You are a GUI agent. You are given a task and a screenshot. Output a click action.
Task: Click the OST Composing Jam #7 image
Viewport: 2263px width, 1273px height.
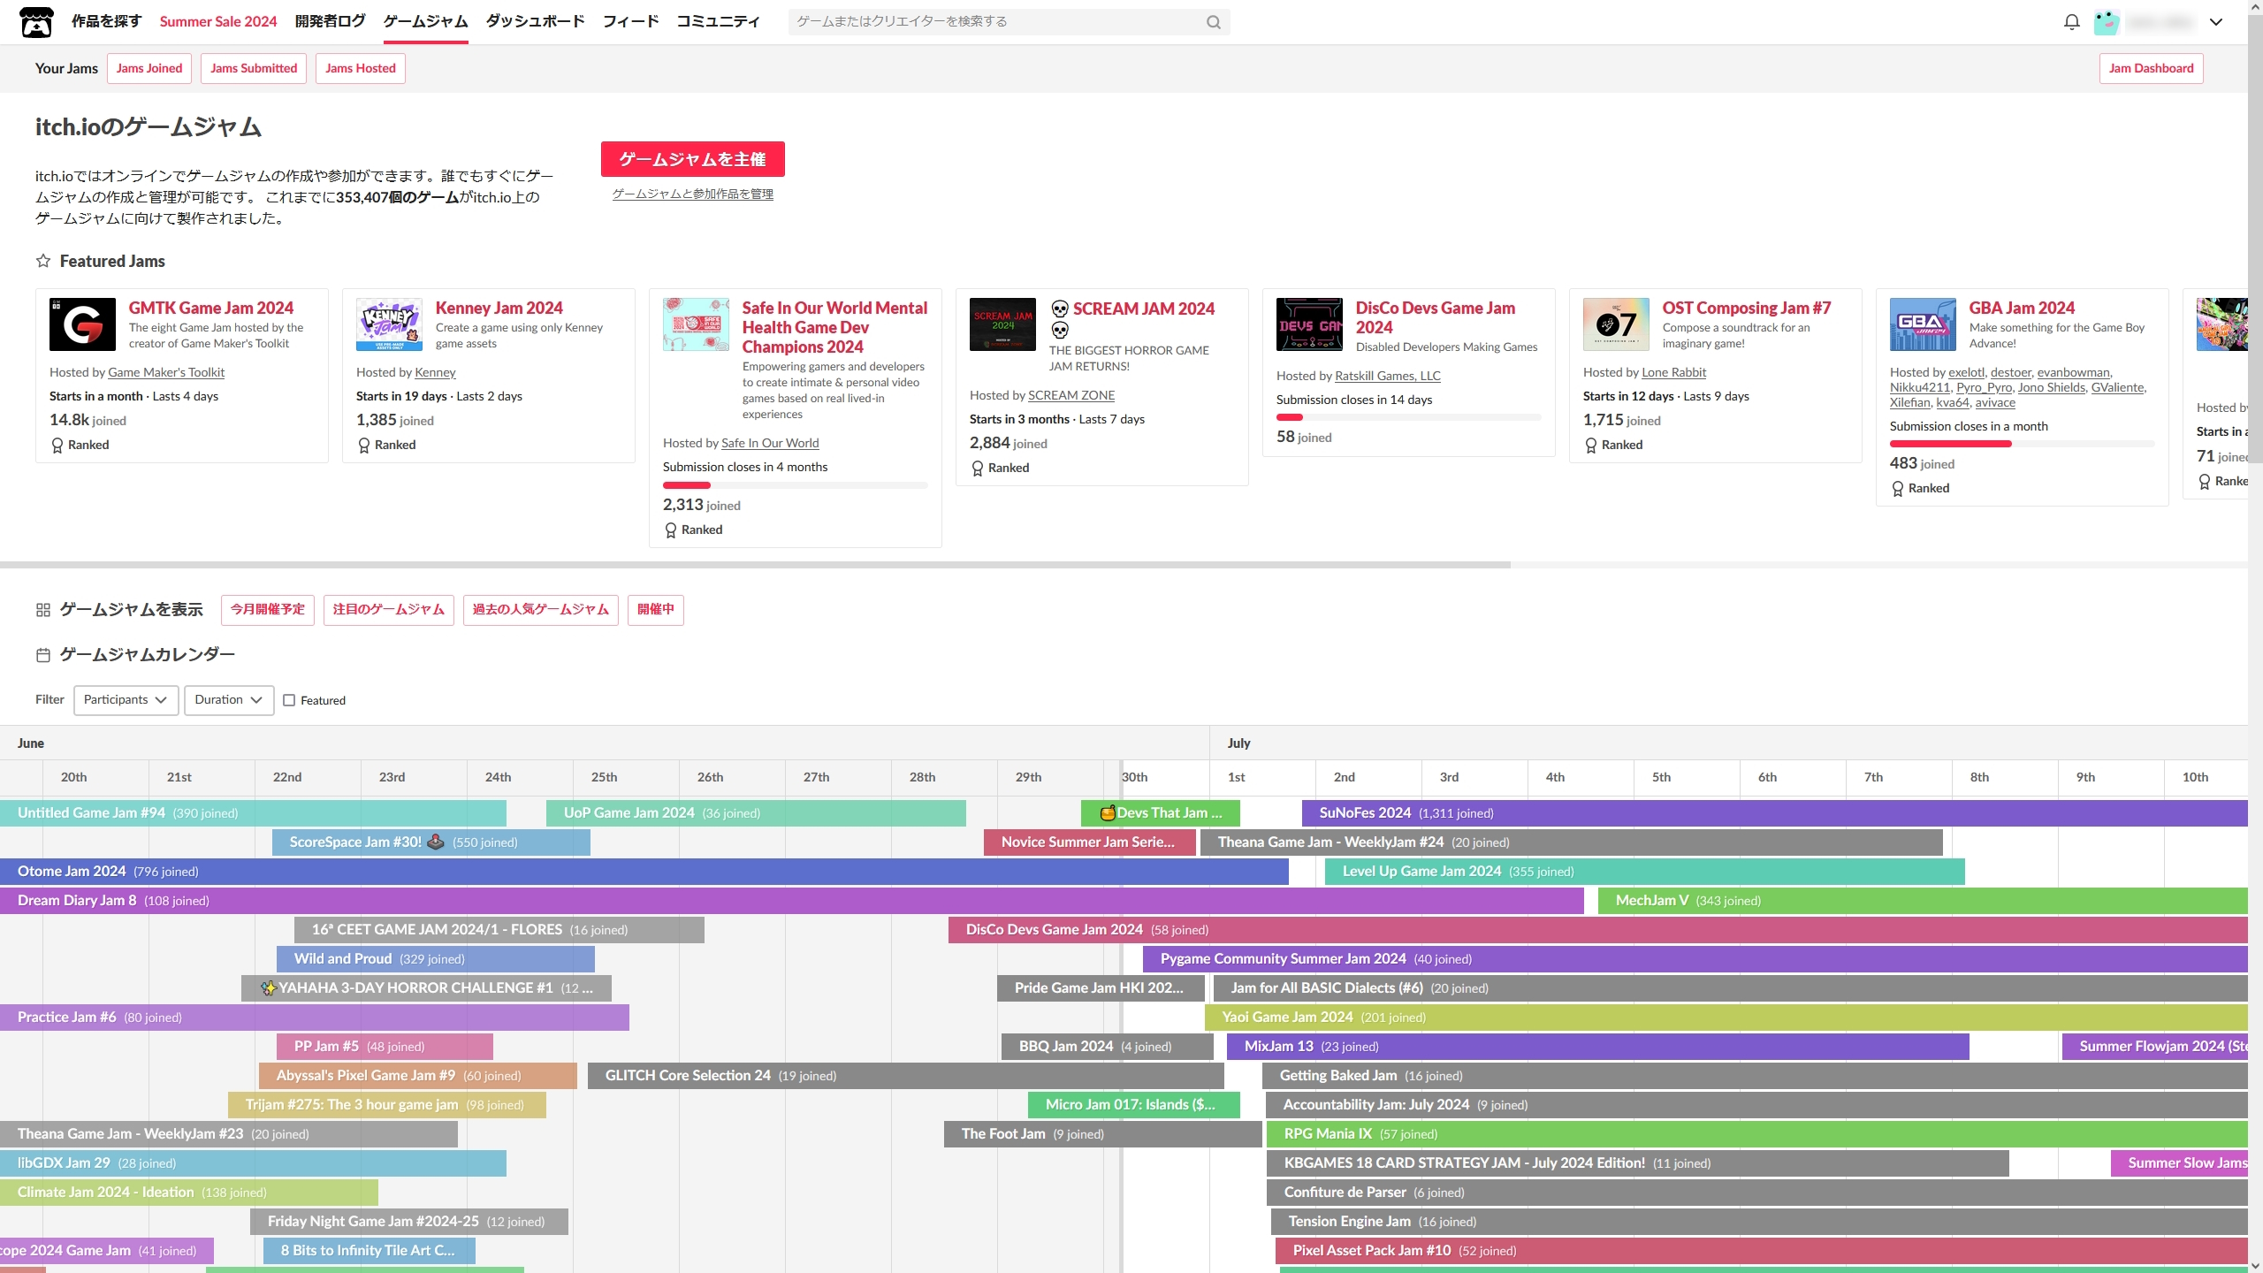(x=1616, y=324)
